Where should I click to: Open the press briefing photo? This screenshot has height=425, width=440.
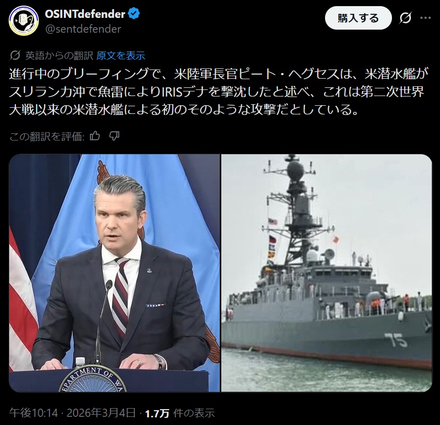click(114, 273)
